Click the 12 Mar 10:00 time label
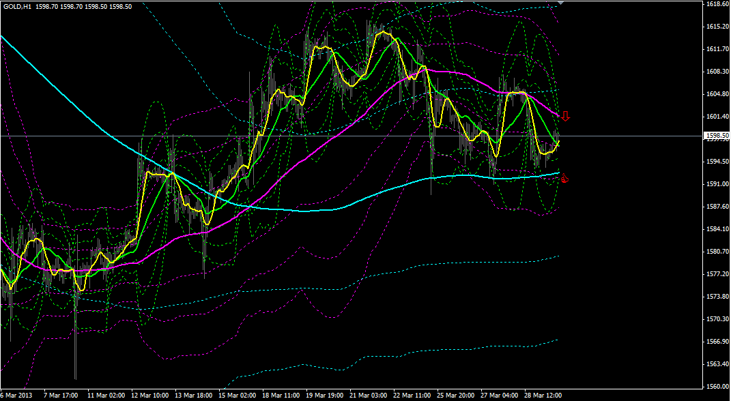 [x=149, y=396]
